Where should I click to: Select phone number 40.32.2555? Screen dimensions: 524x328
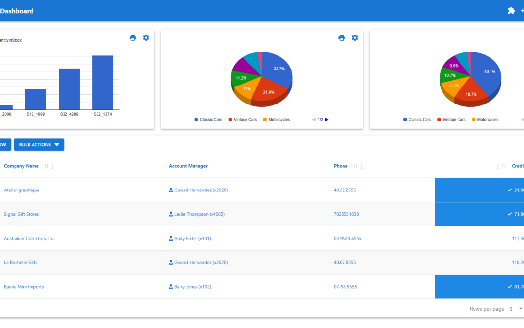tap(344, 190)
